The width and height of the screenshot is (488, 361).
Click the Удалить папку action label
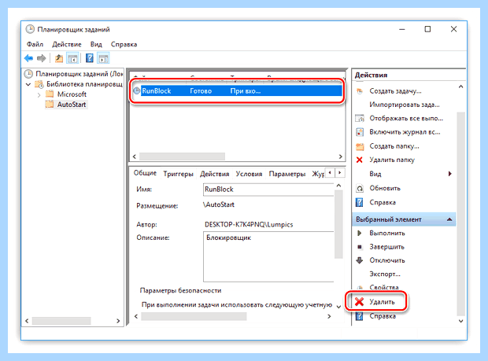point(392,160)
